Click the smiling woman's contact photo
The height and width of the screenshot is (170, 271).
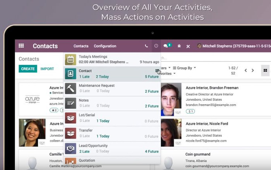tap(32, 133)
